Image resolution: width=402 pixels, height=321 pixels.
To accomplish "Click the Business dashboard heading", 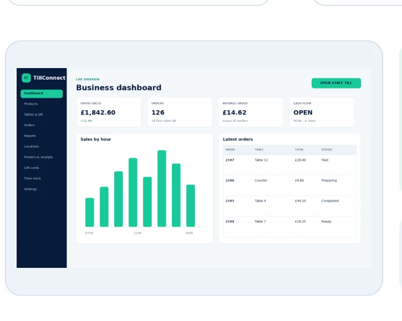I will point(119,87).
